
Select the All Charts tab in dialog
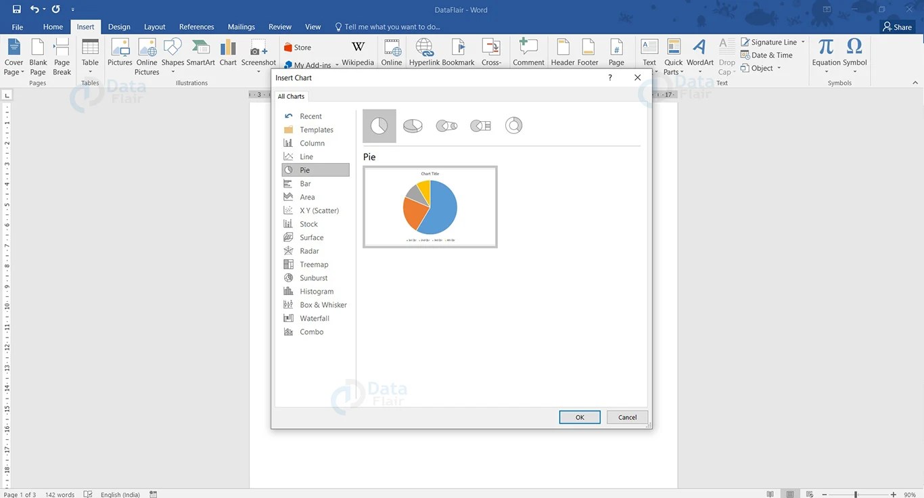pos(292,96)
